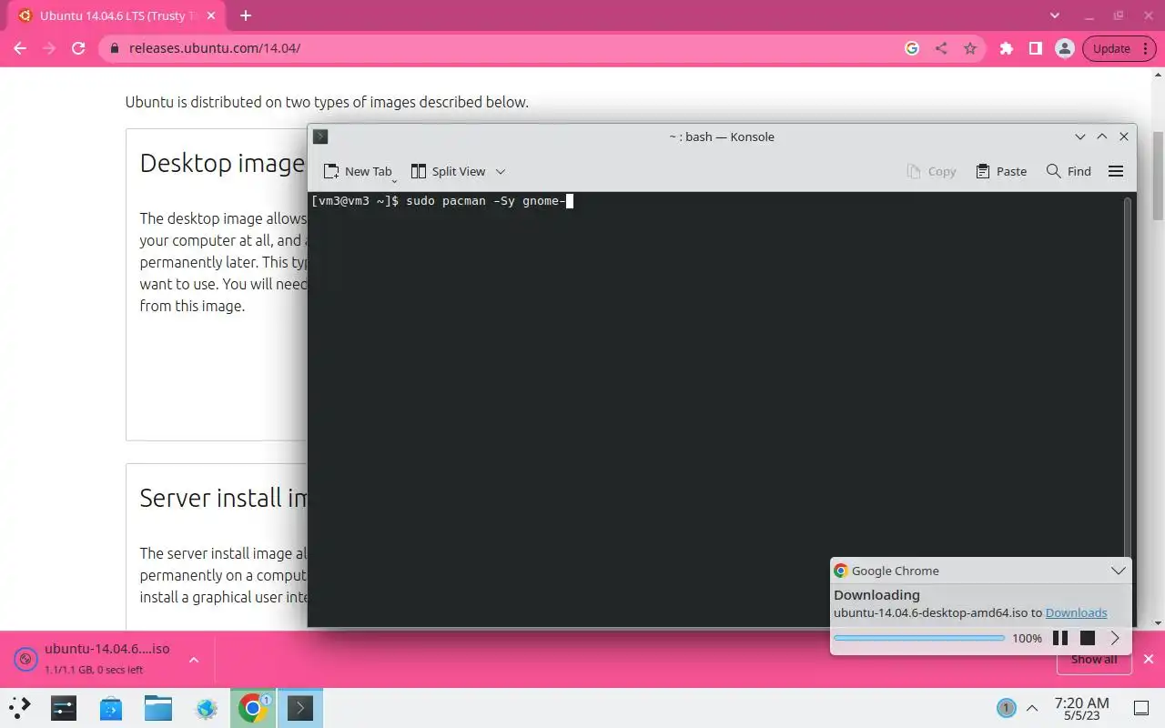Click the download progress bar in notification
The height and width of the screenshot is (728, 1165).
919,638
